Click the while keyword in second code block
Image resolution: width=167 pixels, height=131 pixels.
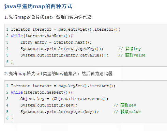(17, 92)
